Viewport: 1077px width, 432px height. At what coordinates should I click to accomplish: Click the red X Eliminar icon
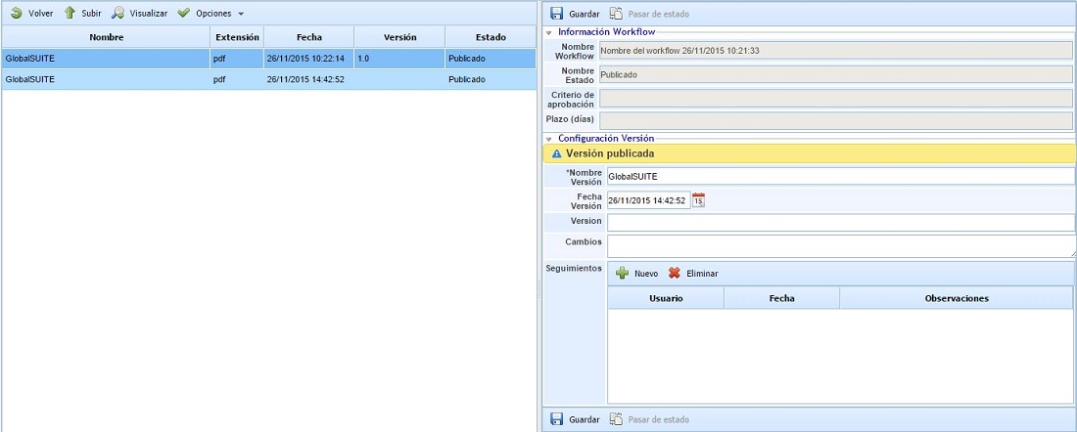click(x=675, y=274)
